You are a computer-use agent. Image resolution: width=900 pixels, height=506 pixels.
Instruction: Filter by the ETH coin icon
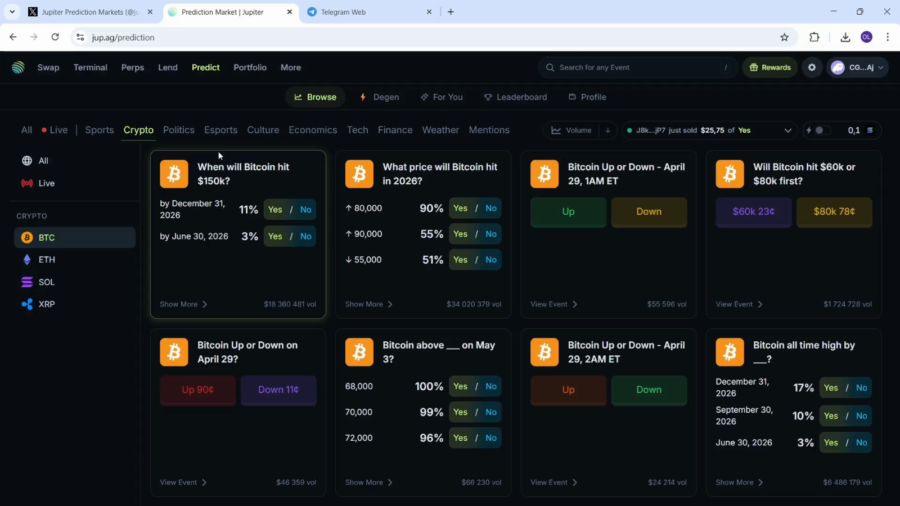pos(26,260)
